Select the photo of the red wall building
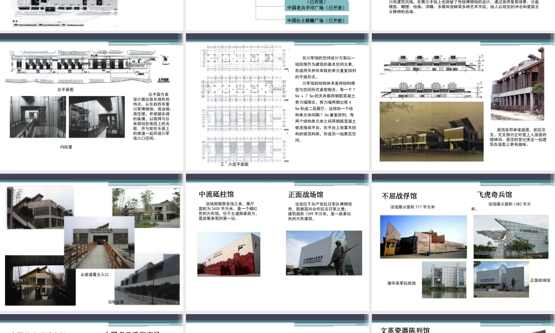The width and height of the screenshot is (555, 333). point(229,254)
